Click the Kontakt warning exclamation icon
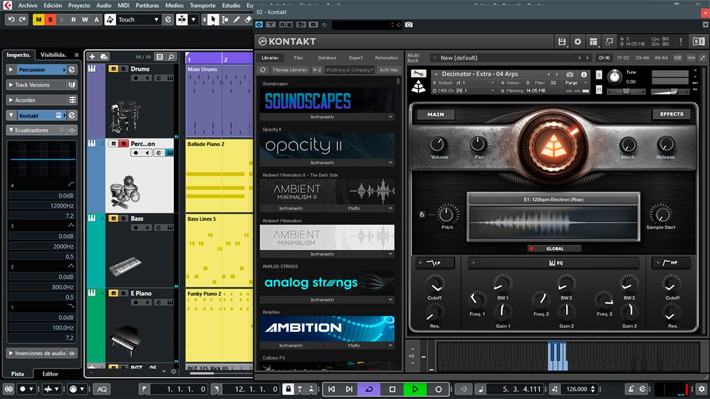 (681, 41)
